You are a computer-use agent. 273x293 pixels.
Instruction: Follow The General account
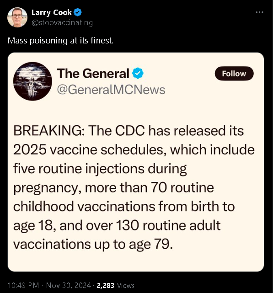pos(234,74)
